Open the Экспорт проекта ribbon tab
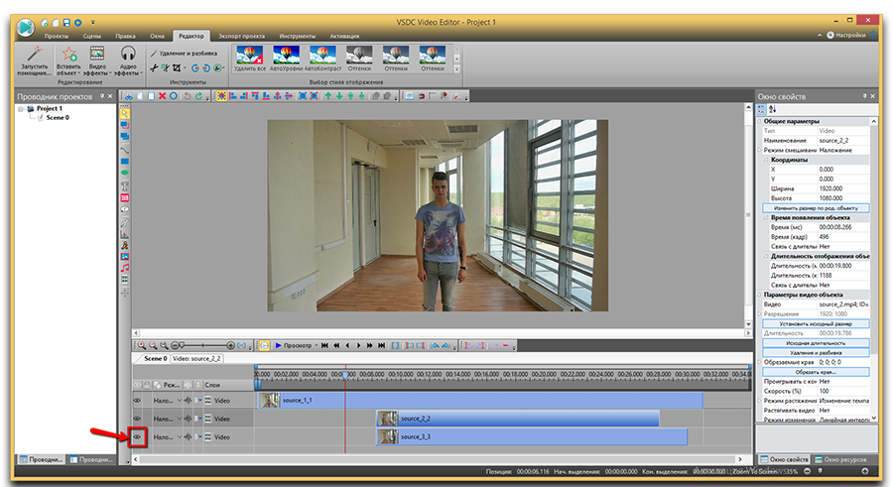 tap(241, 36)
